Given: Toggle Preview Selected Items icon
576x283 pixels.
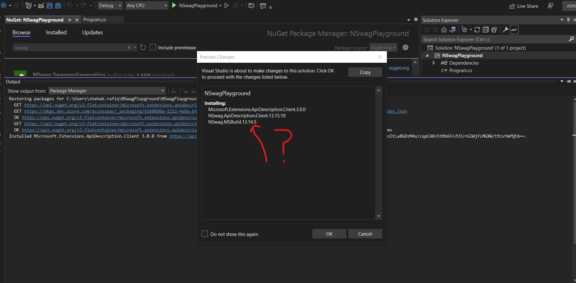Looking at the screenshot, I should click(514, 30).
